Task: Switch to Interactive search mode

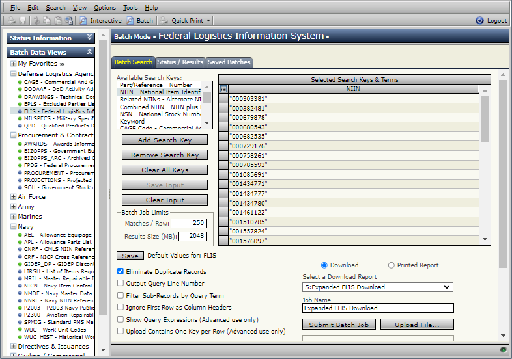Action: [x=100, y=21]
